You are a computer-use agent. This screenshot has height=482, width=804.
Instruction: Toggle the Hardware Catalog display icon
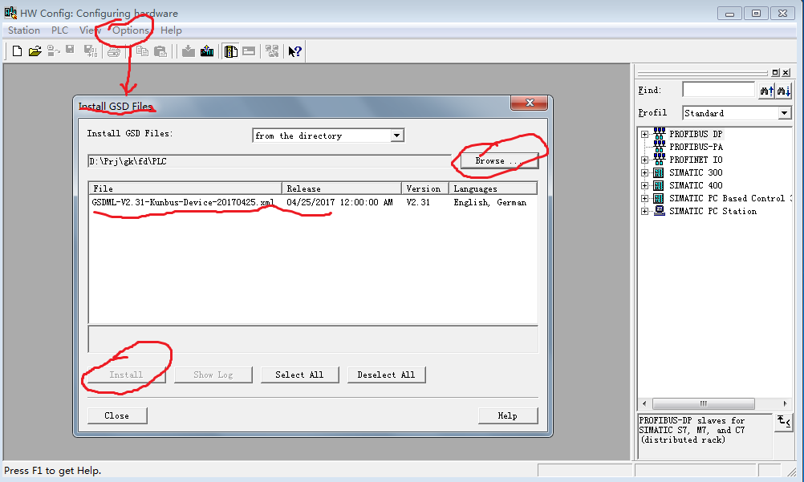tap(229, 51)
